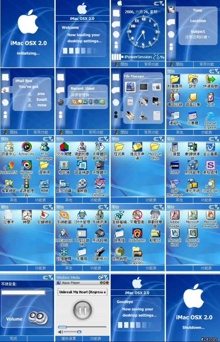Viewport: 220px width, 342px height.
Task: Open XLex Dictionary icon
Action: coord(100,184)
